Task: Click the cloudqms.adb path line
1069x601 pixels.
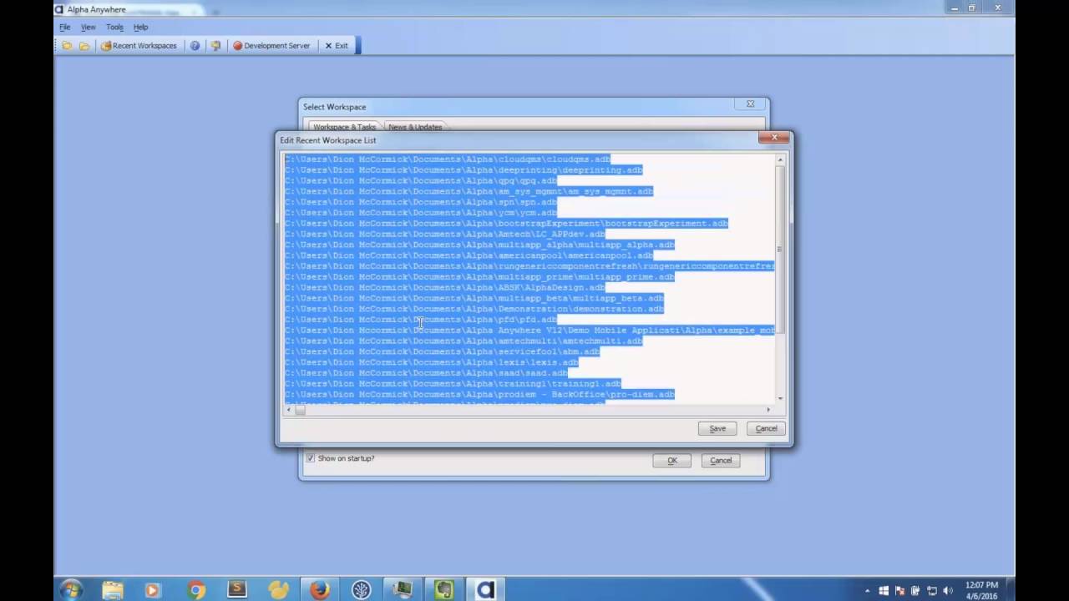Action: click(448, 159)
